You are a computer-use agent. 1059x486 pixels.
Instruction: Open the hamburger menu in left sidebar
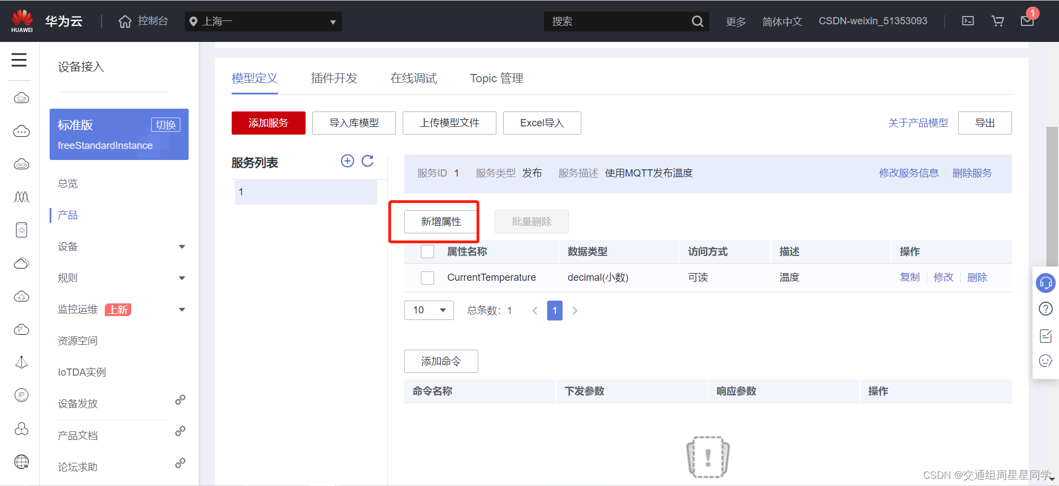pyautogui.click(x=19, y=60)
